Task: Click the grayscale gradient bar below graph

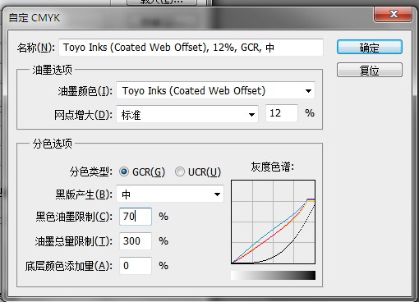Action: click(273, 275)
